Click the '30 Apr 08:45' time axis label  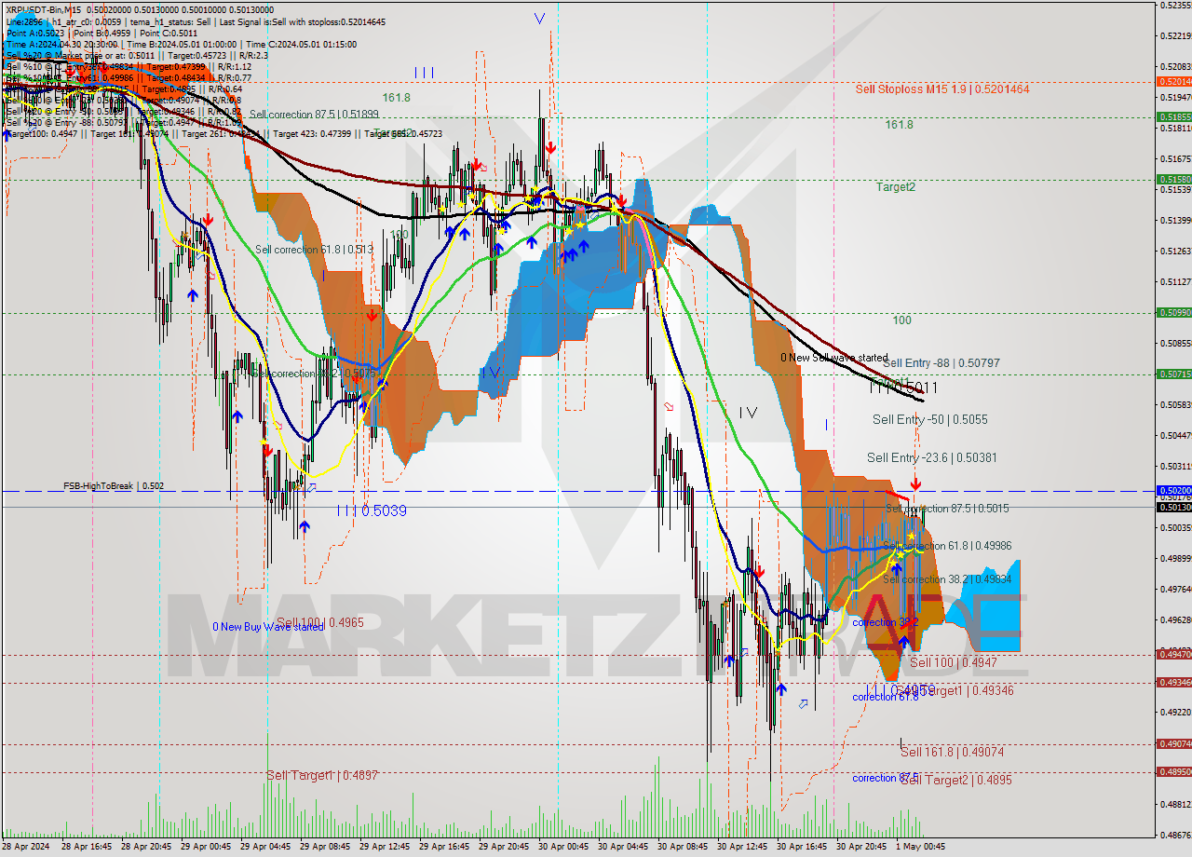tap(684, 847)
